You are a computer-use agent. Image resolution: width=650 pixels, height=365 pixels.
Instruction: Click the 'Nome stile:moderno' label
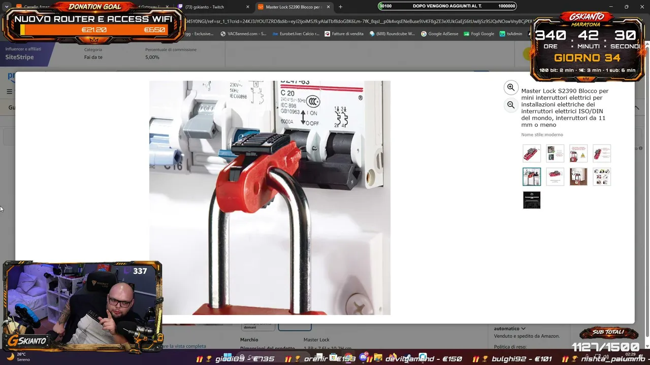[542, 135]
